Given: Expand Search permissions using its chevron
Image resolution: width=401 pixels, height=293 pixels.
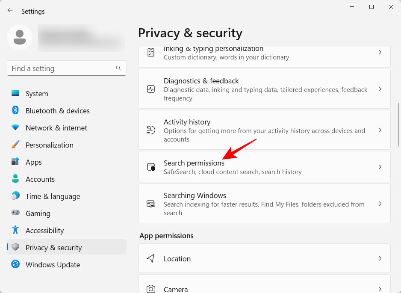Looking at the screenshot, I should click(380, 167).
